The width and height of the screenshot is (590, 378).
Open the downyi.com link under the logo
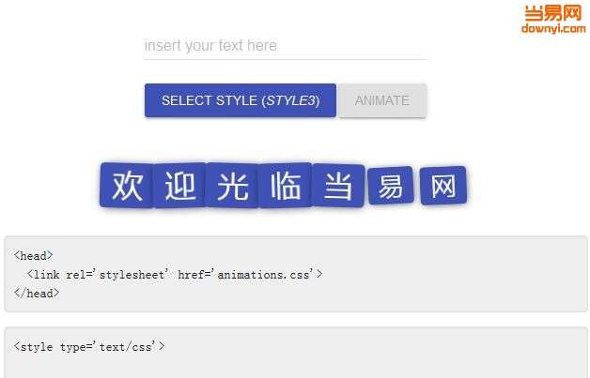[x=553, y=28]
